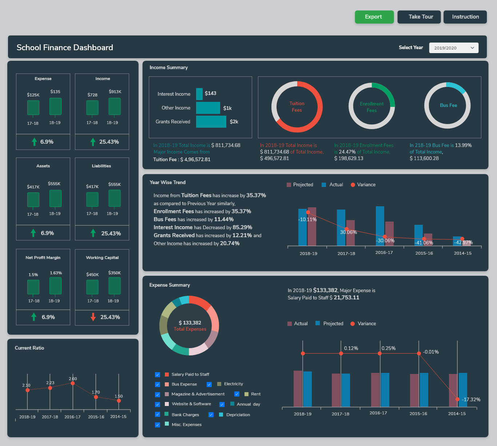Click the -10.11% variance point for 2018-19
The height and width of the screenshot is (446, 497).
click(x=308, y=212)
